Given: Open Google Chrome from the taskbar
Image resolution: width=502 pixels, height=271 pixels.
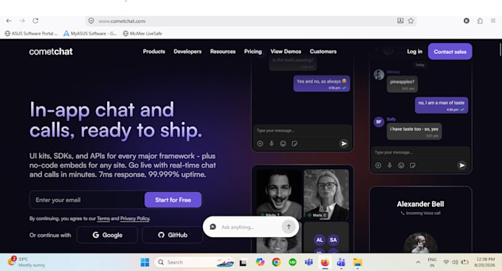Looking at the screenshot, I should (x=276, y=262).
